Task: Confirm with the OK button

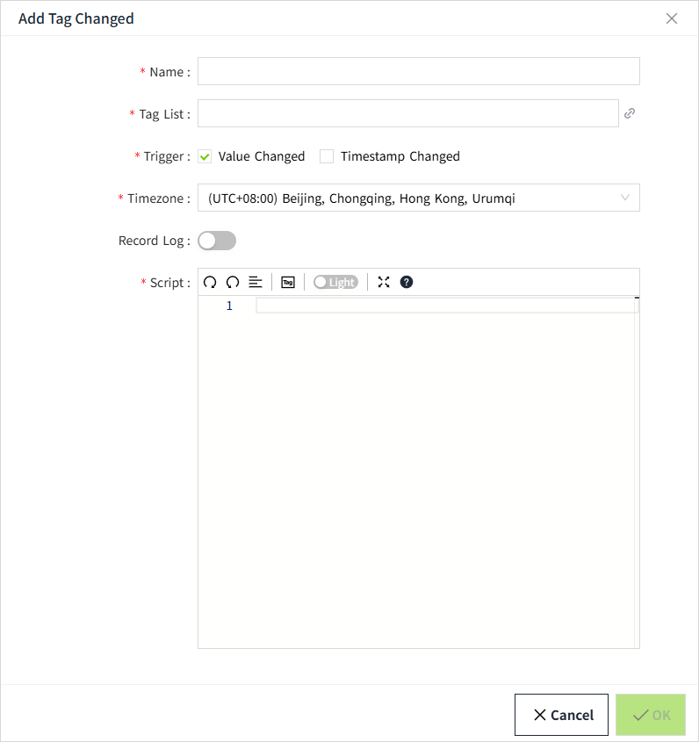Action: click(x=651, y=715)
